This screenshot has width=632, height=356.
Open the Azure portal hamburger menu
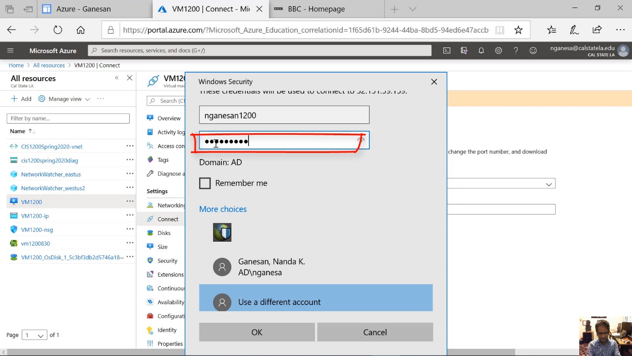[x=11, y=51]
